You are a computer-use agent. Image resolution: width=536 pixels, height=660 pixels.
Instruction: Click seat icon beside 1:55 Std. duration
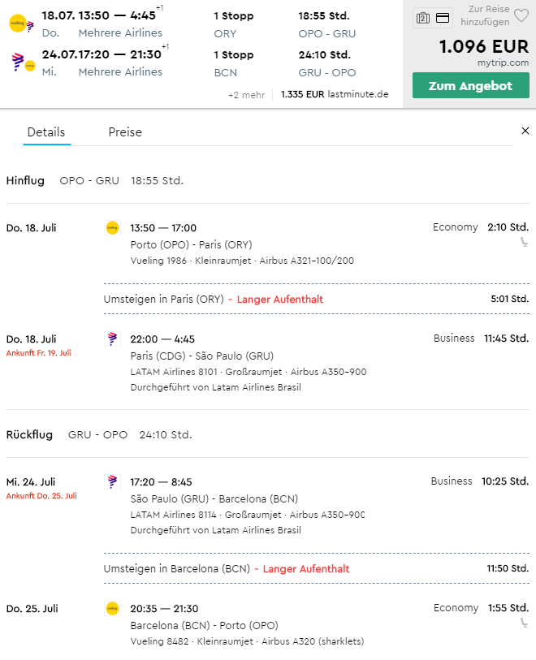click(x=524, y=623)
